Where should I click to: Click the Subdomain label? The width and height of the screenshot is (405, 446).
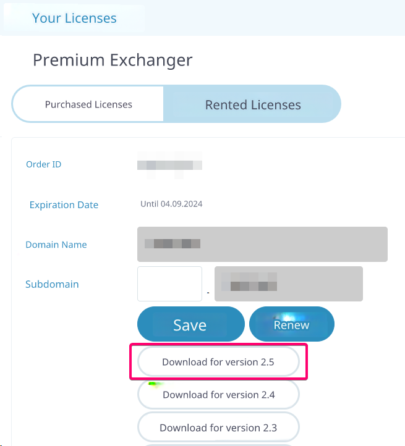[x=52, y=284]
